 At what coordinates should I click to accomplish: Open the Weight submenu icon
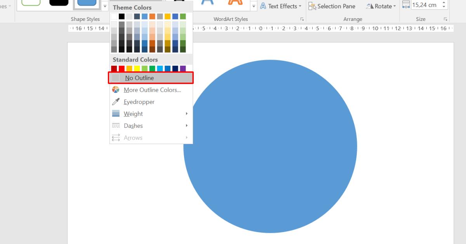115,113
